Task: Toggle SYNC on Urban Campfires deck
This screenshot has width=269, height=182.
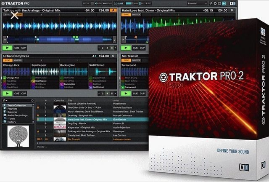Action: (x=8, y=60)
